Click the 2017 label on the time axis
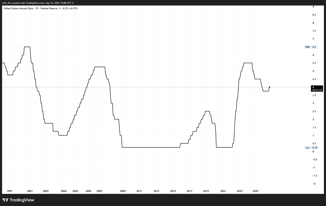The width and height of the screenshot is (326, 206). (x=190, y=191)
